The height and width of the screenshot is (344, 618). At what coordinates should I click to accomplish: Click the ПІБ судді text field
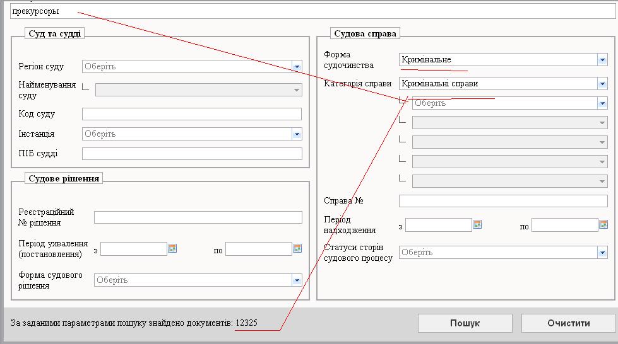point(192,154)
